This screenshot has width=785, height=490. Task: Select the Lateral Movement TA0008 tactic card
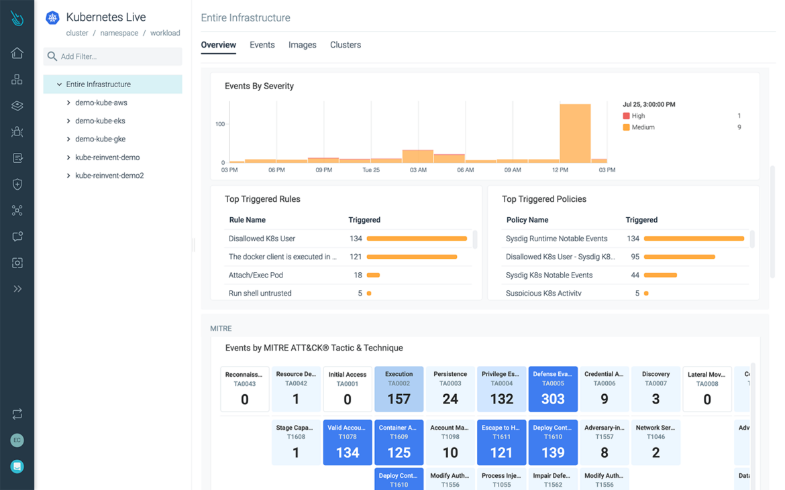tap(707, 389)
